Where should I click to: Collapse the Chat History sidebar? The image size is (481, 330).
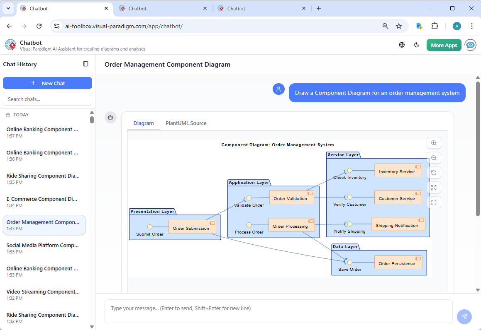pos(85,64)
